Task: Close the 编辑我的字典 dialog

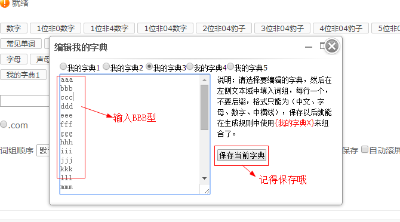Action: coord(331,47)
